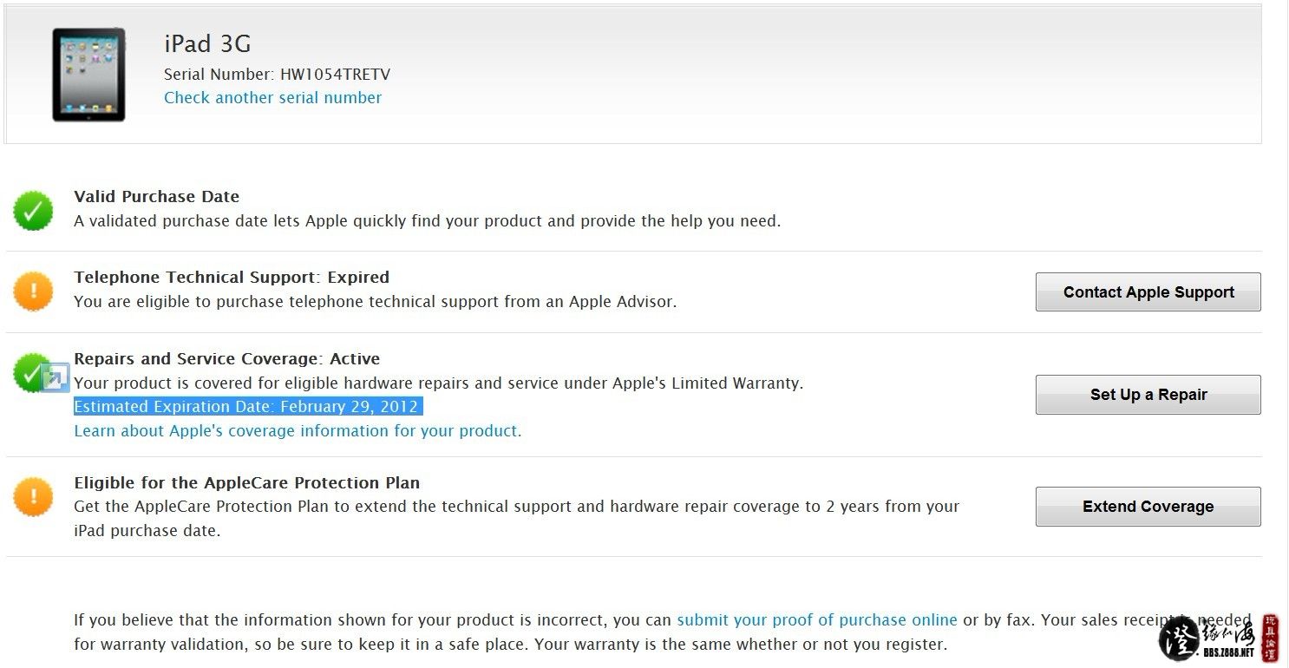Click the Valid Purchase Date heading
This screenshot has width=1289, height=668.
[156, 197]
